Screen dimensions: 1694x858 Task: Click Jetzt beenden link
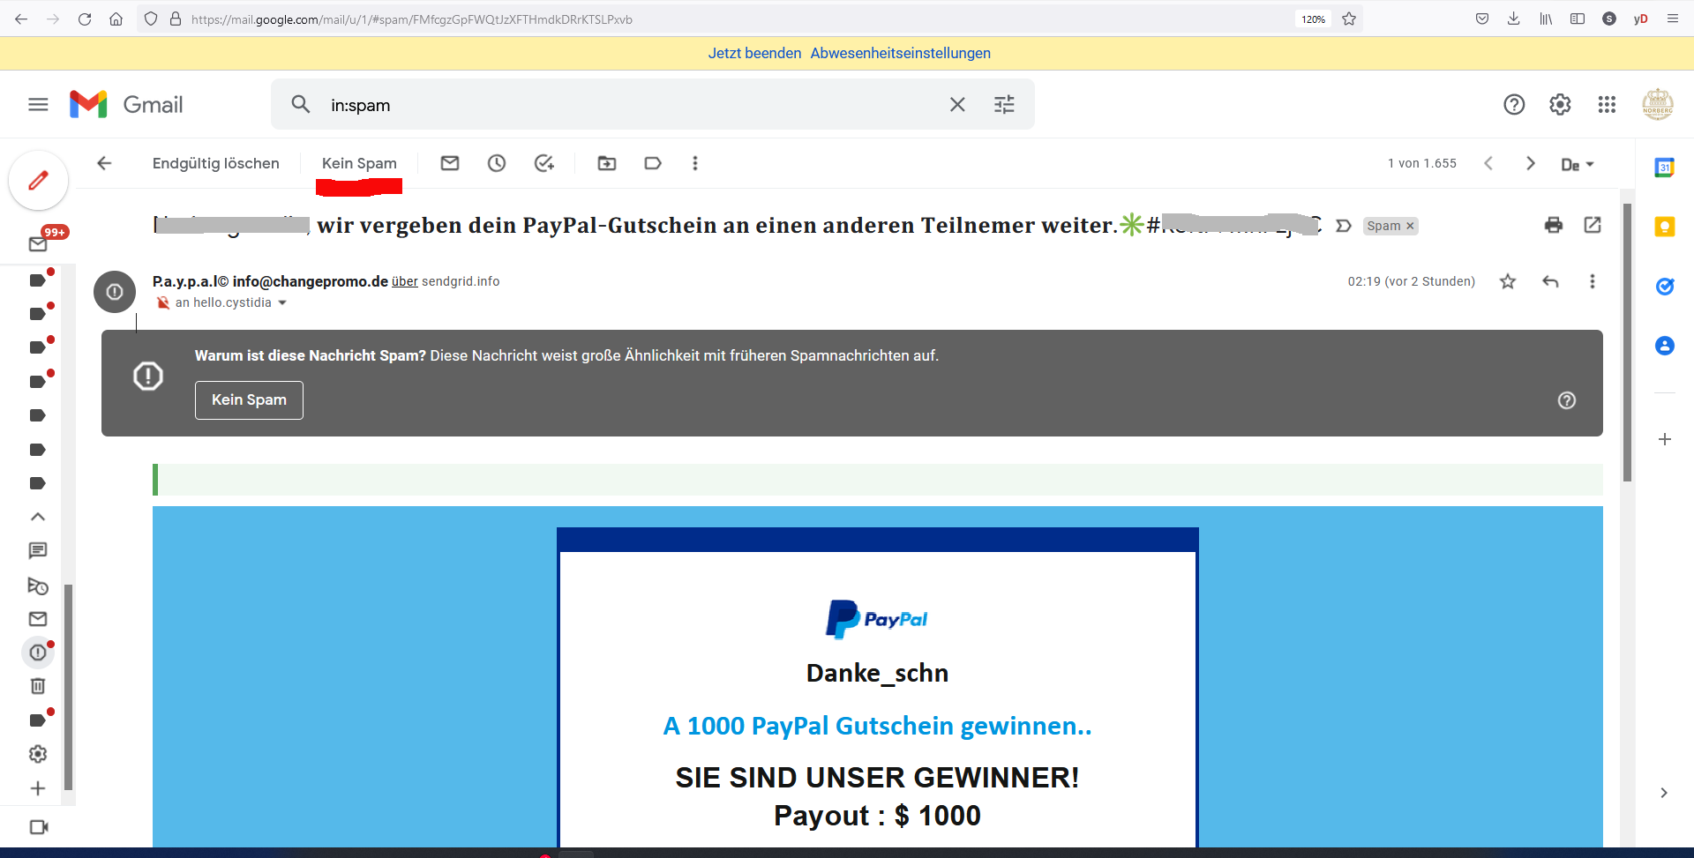pos(754,53)
